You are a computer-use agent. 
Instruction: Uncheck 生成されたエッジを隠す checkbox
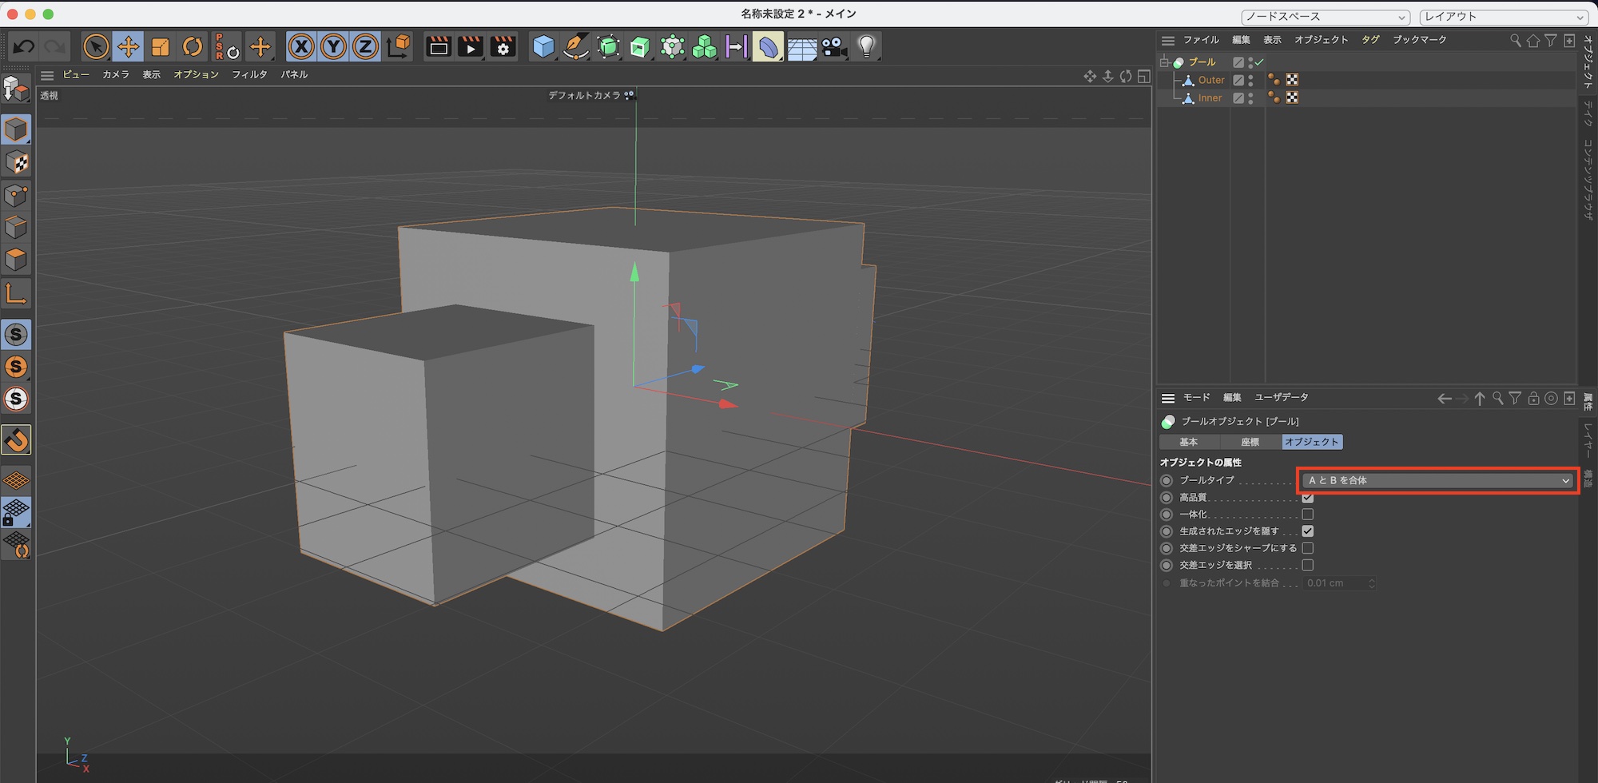point(1308,531)
